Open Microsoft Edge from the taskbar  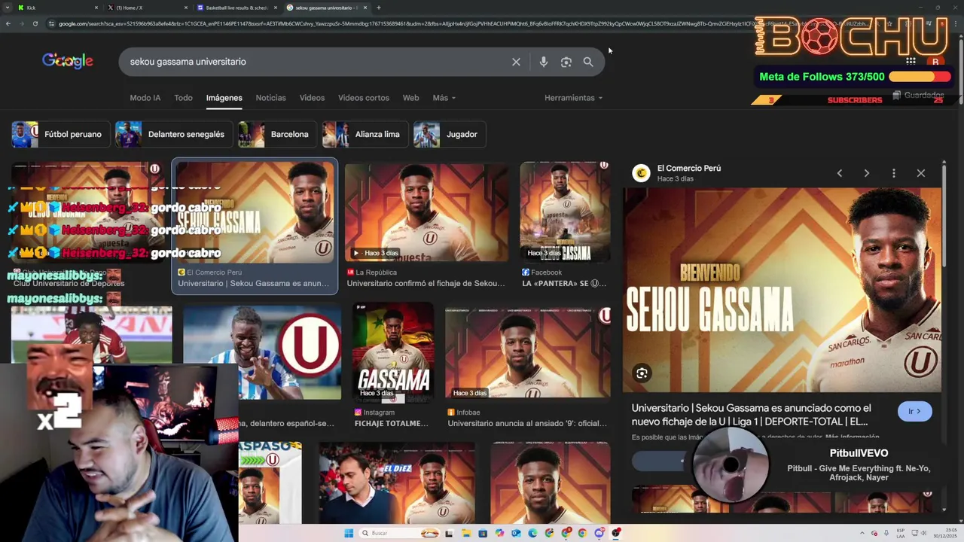(x=532, y=533)
